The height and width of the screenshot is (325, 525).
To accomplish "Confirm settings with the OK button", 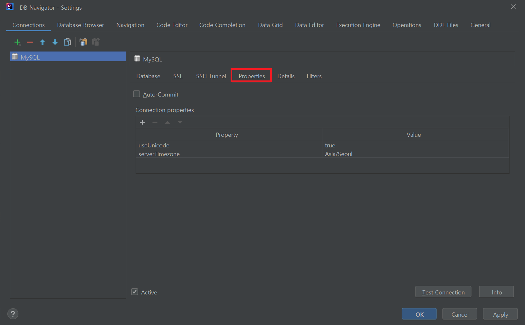I will 419,314.
